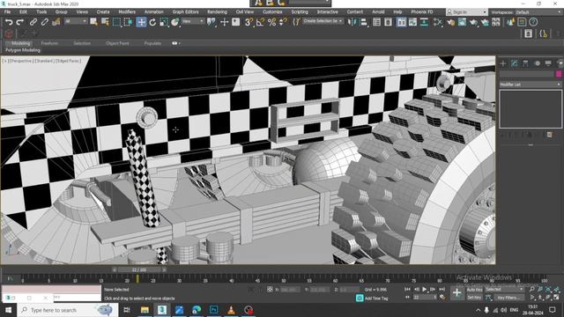Open the Create command panel tab

click(x=503, y=63)
